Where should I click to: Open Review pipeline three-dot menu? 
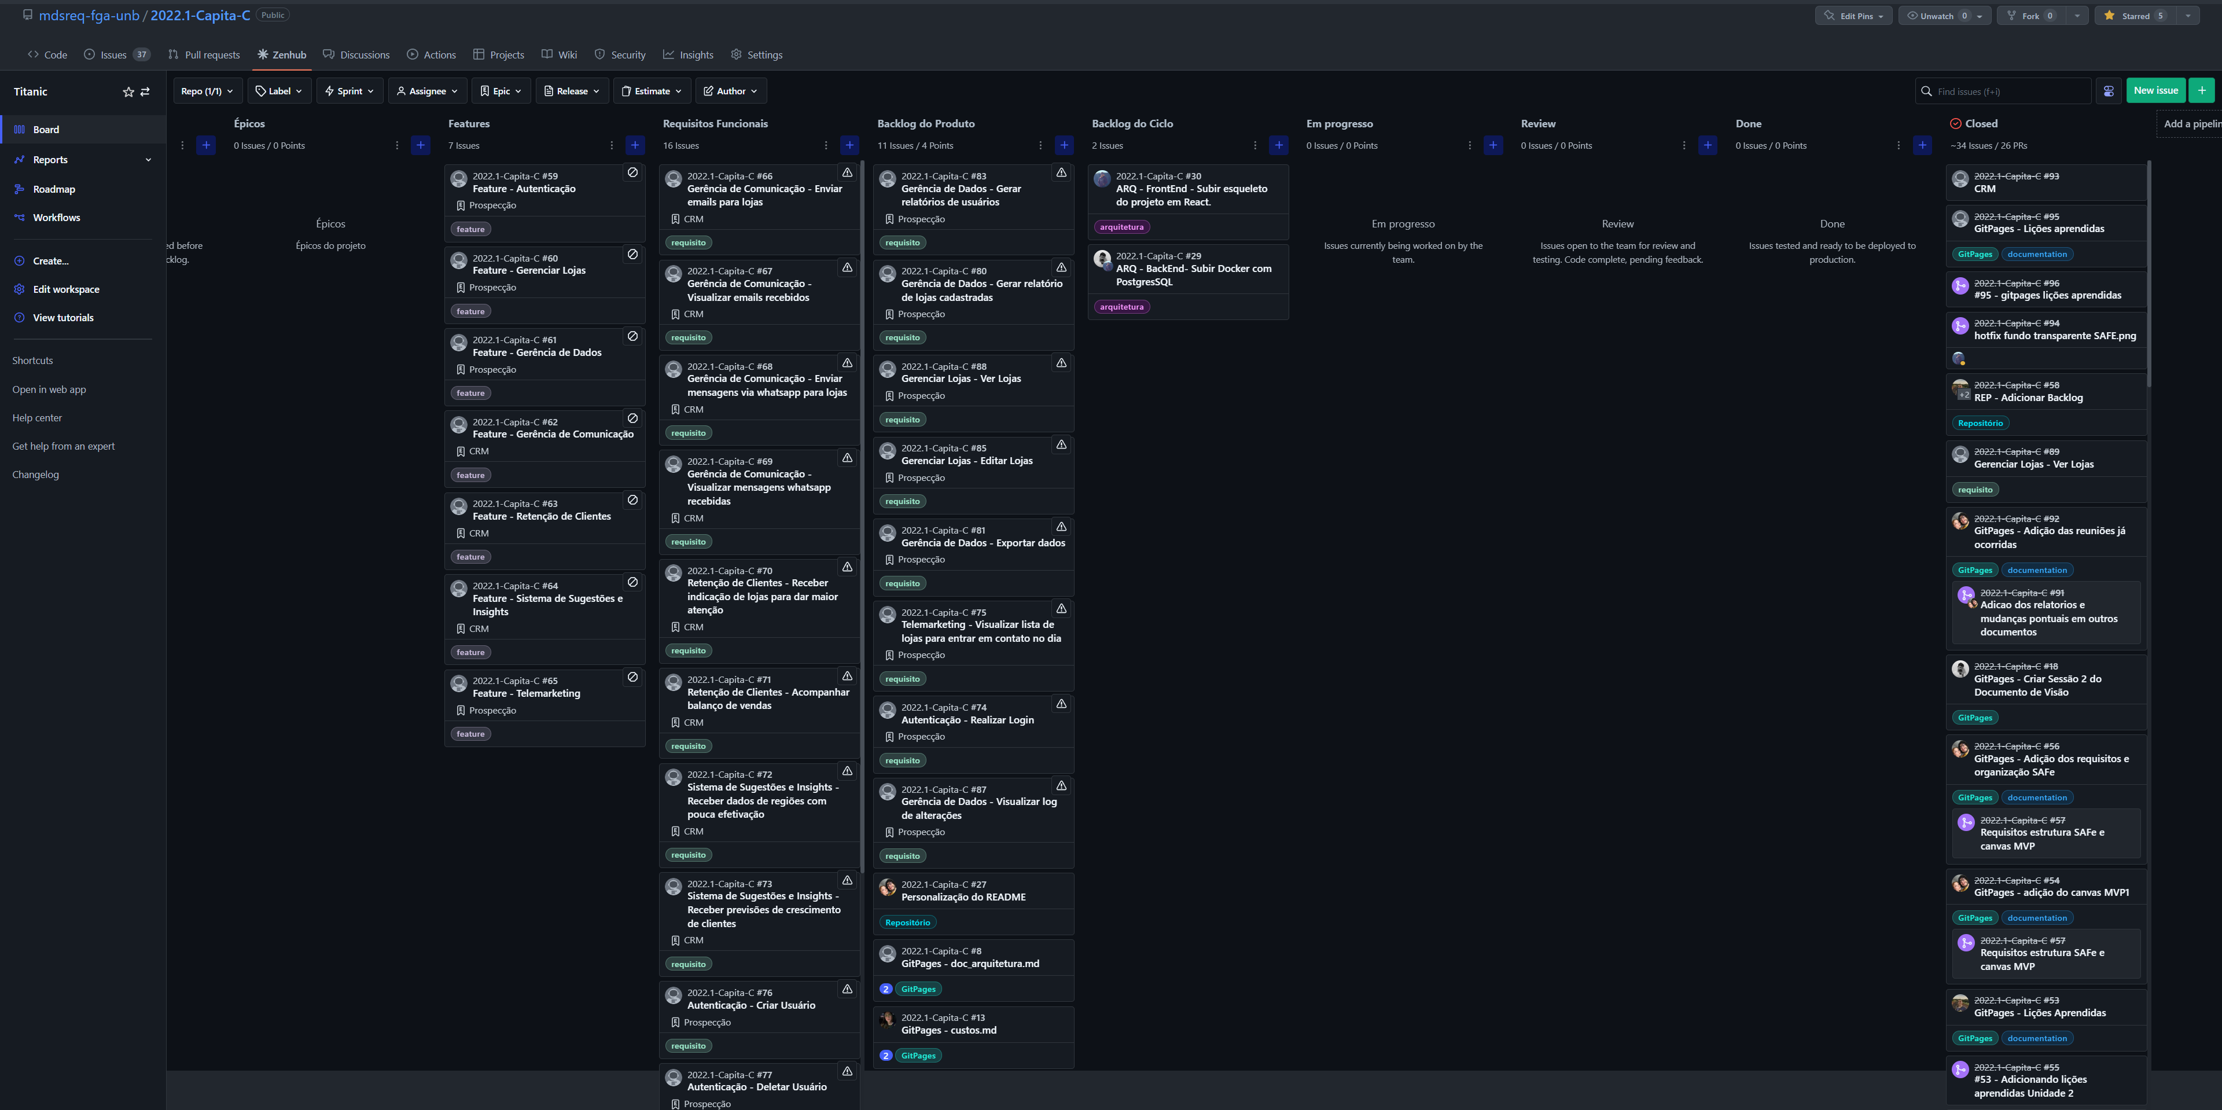pyautogui.click(x=1684, y=145)
